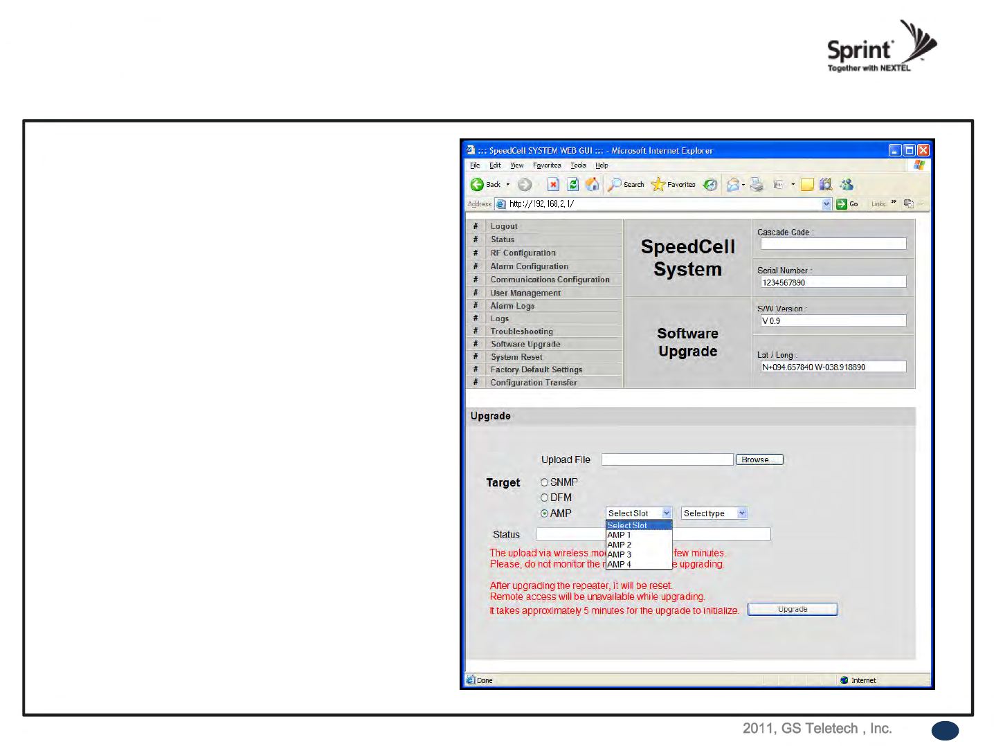The width and height of the screenshot is (994, 746).
Task: Click the Cascade Code input field
Action: click(833, 244)
